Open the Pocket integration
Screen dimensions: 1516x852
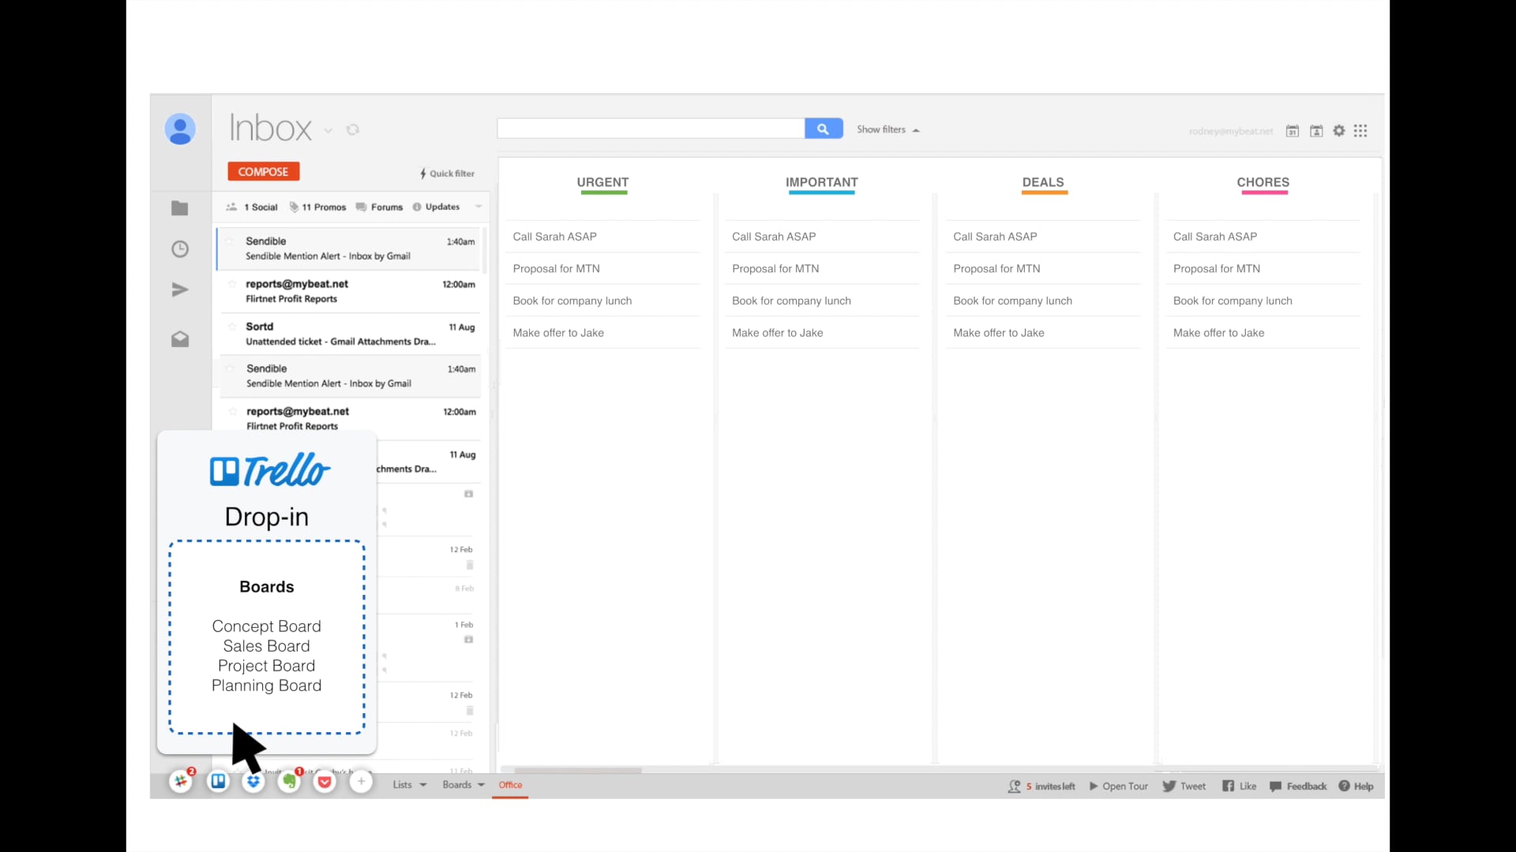(325, 782)
